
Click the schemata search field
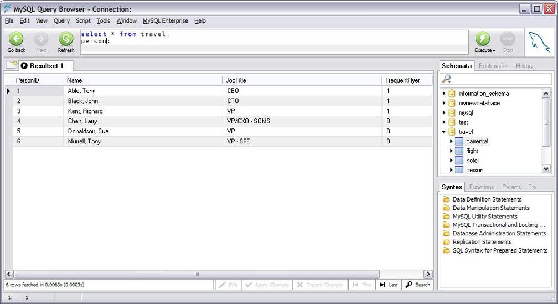(x=496, y=79)
